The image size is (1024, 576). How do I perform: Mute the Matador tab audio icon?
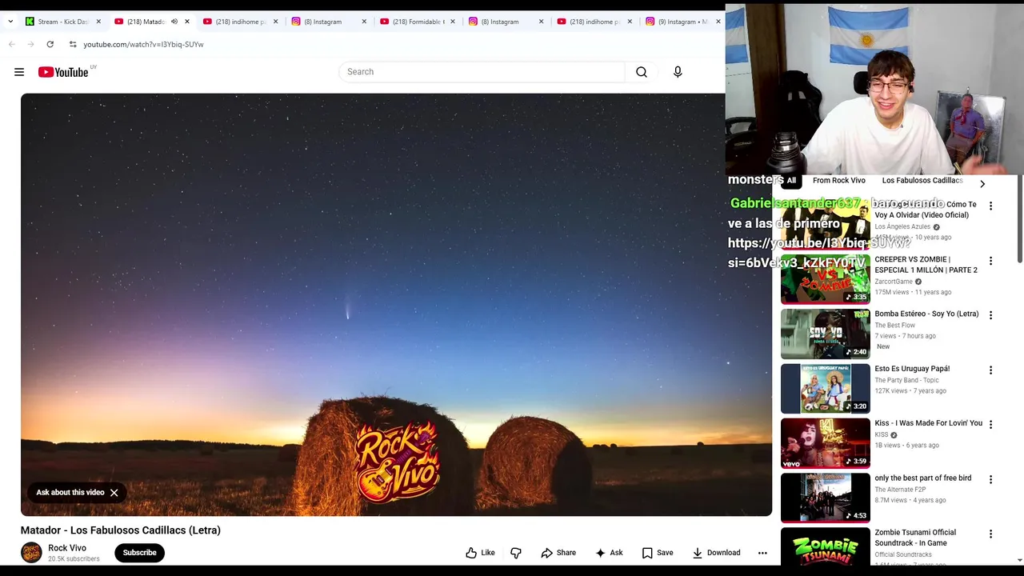[174, 22]
